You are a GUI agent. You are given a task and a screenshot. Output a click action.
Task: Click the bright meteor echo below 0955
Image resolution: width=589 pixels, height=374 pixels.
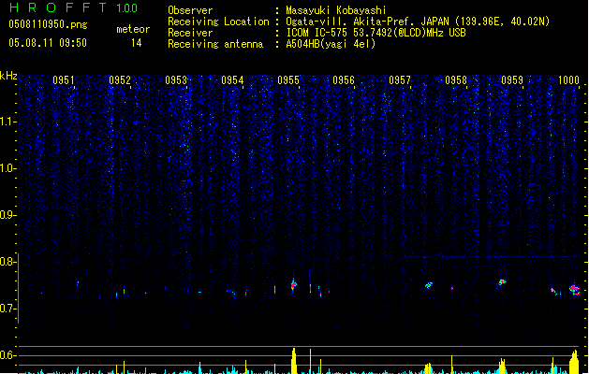coord(293,285)
